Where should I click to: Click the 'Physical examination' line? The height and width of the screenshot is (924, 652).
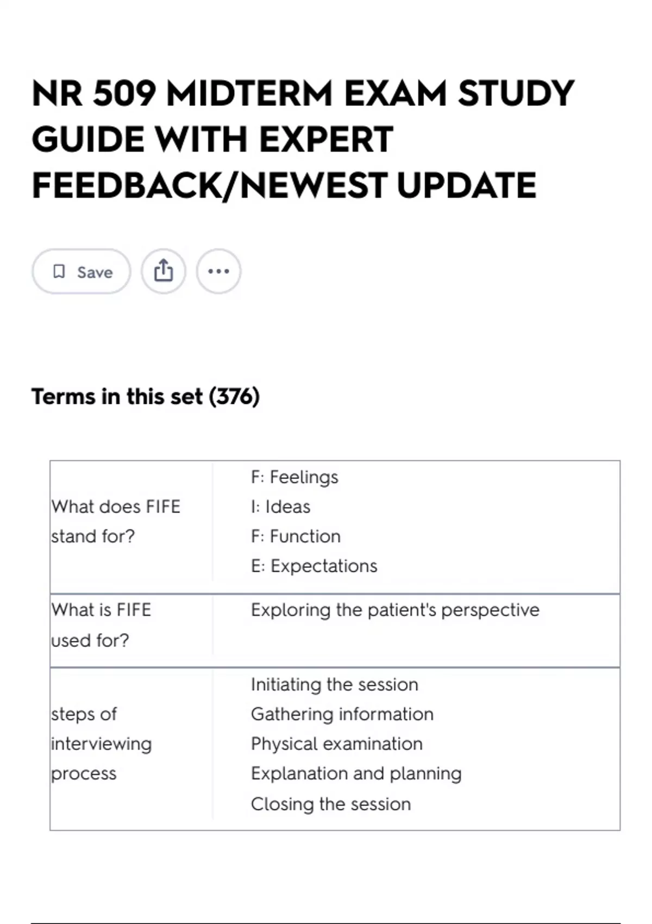click(337, 744)
